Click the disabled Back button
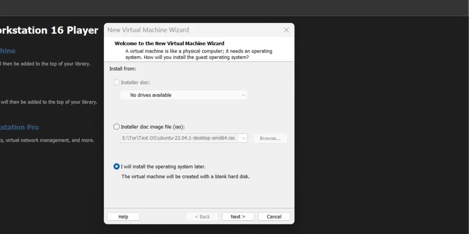This screenshot has height=234, width=469. coord(202,216)
